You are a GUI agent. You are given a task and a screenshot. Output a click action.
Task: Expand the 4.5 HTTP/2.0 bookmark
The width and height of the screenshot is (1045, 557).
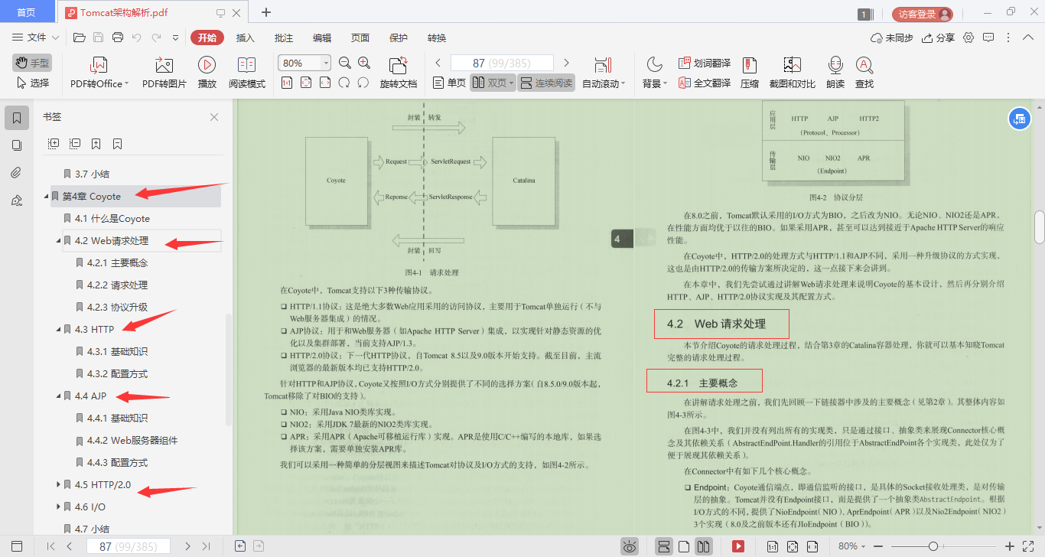pos(59,484)
